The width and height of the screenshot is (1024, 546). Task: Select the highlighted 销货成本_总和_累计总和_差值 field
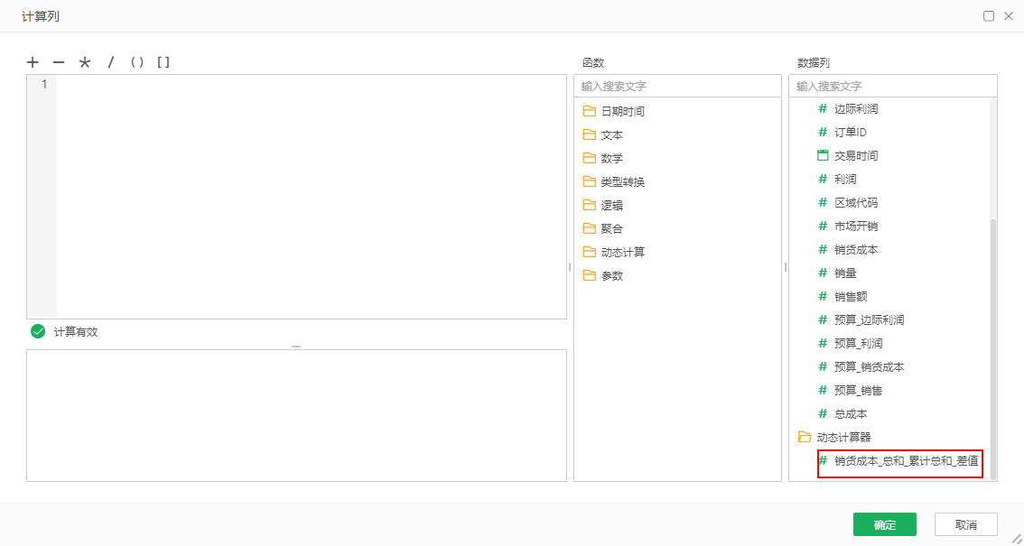[x=899, y=461]
